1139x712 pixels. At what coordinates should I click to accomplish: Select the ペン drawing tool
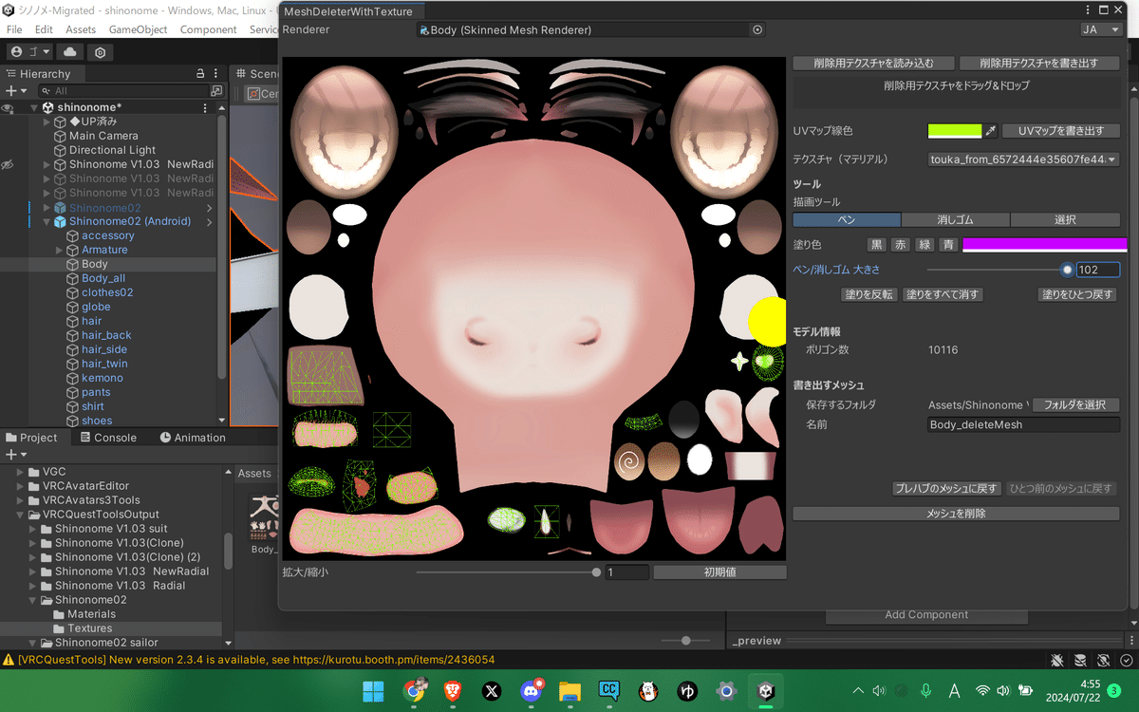point(847,220)
